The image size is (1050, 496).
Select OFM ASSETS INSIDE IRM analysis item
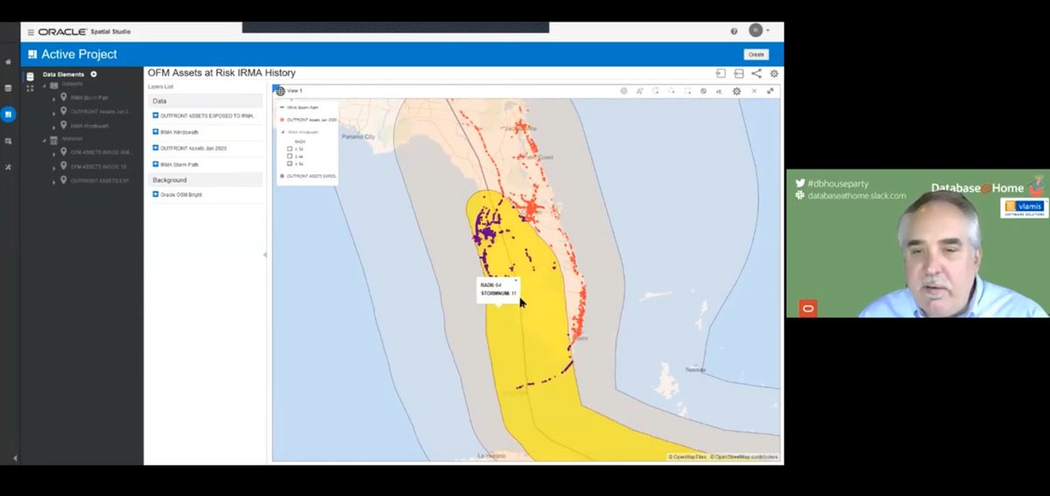[101, 153]
